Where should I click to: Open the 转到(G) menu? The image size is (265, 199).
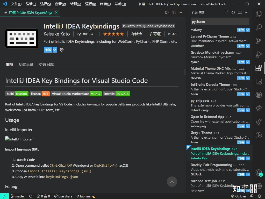click(75, 4)
